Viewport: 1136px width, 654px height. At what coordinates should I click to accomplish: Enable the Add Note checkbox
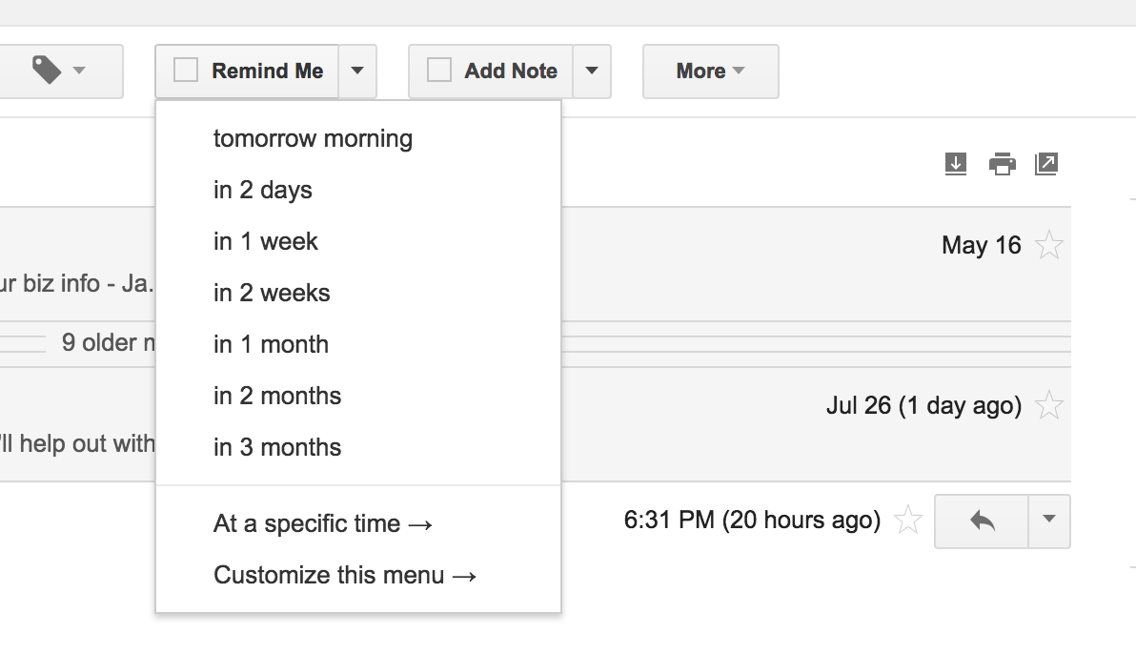coord(440,71)
